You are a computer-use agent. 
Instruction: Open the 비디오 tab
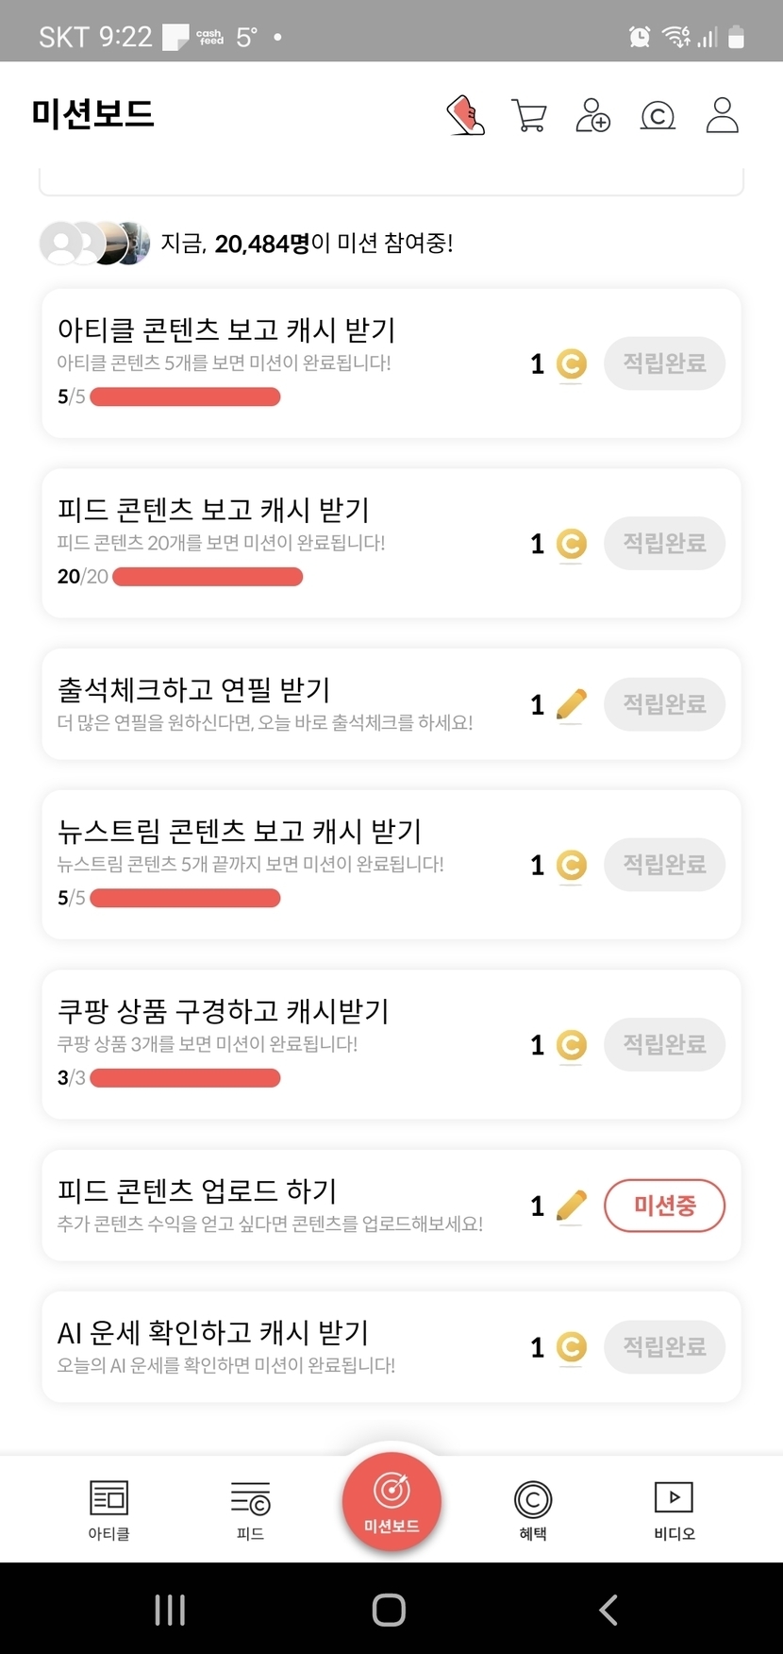pos(674,1509)
